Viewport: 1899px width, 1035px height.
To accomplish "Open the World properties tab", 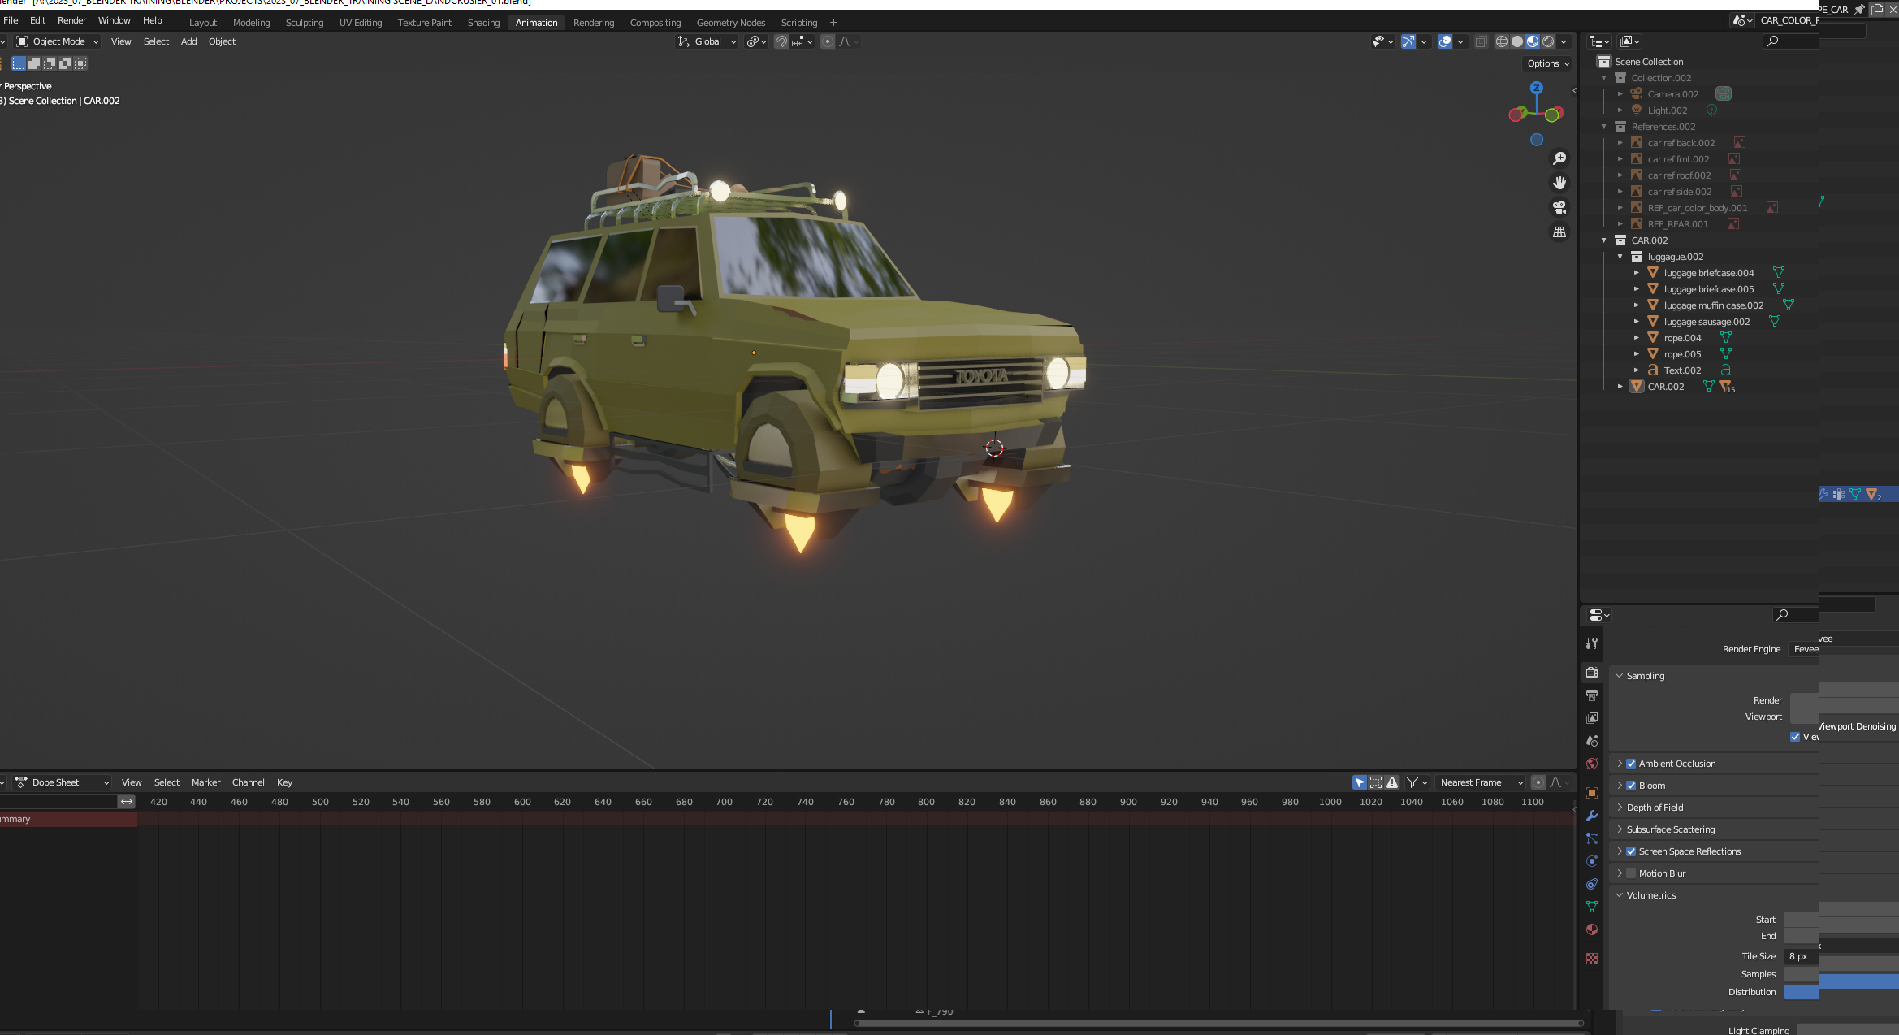I will pyautogui.click(x=1592, y=764).
